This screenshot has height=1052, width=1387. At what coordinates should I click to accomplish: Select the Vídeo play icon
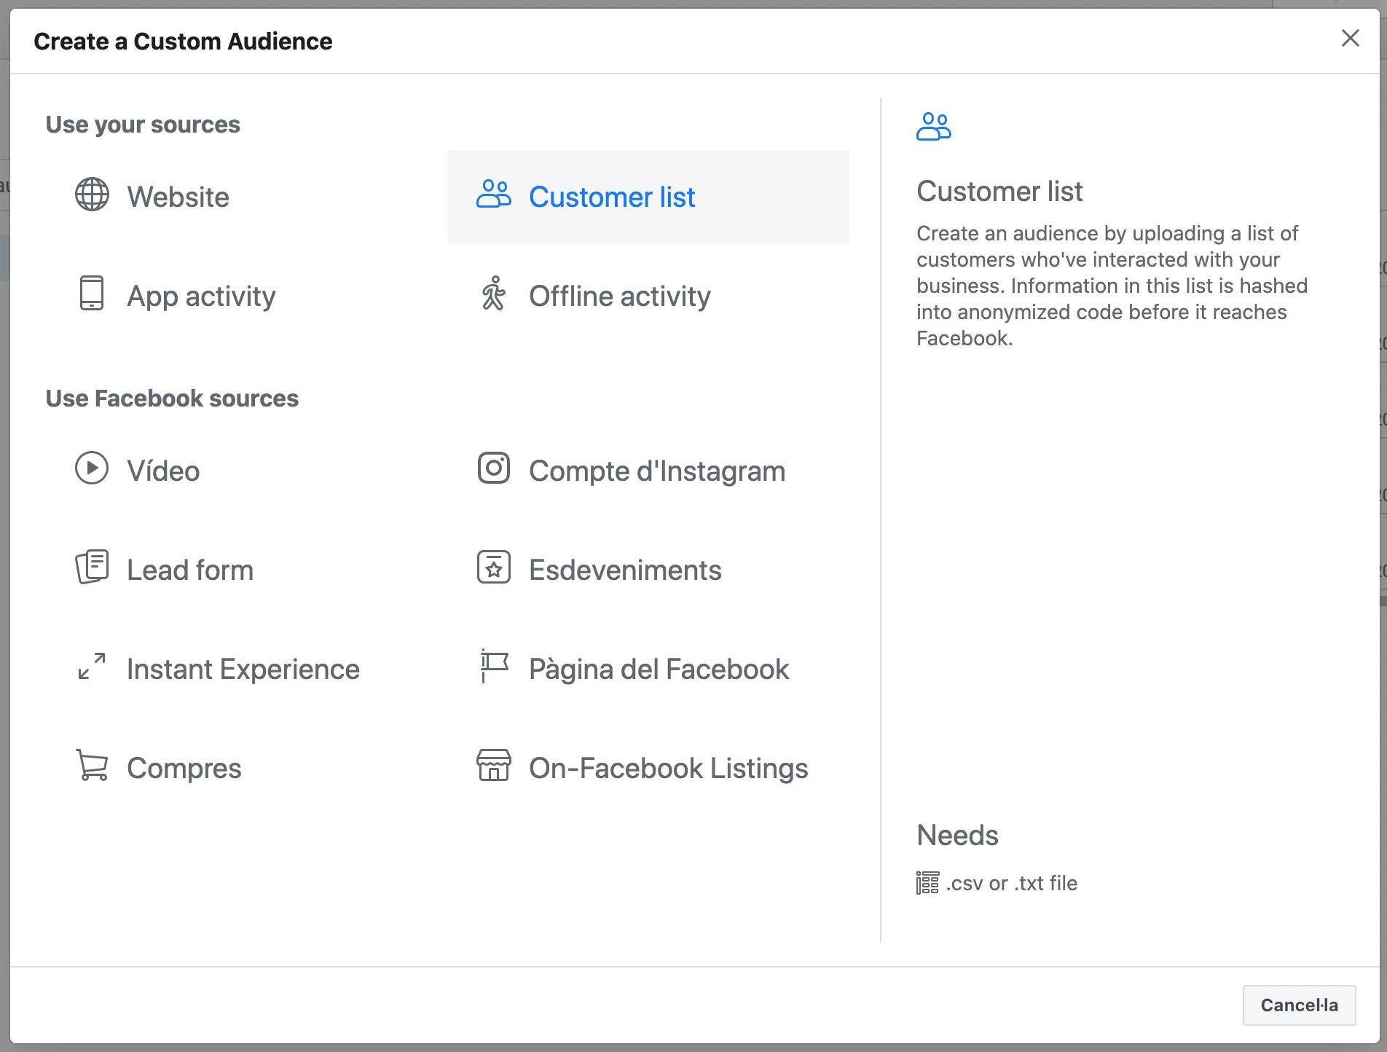click(92, 468)
